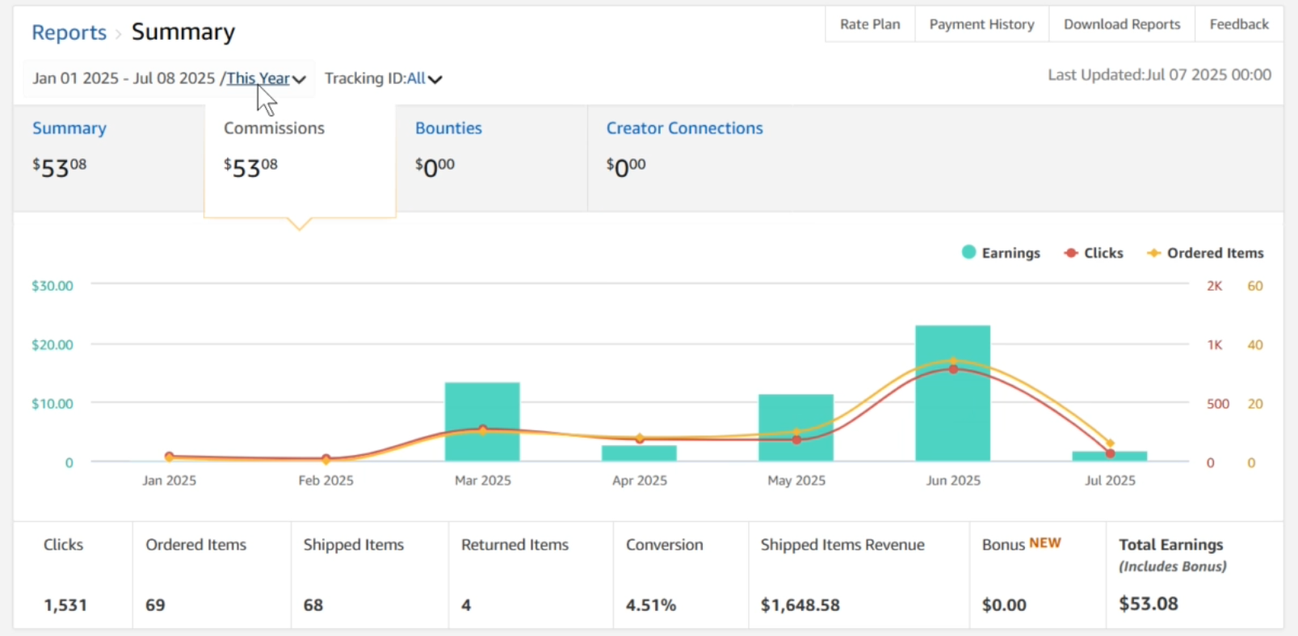Click the 2K clicks axis label
Viewport: 1298px width, 636px height.
pos(1214,285)
